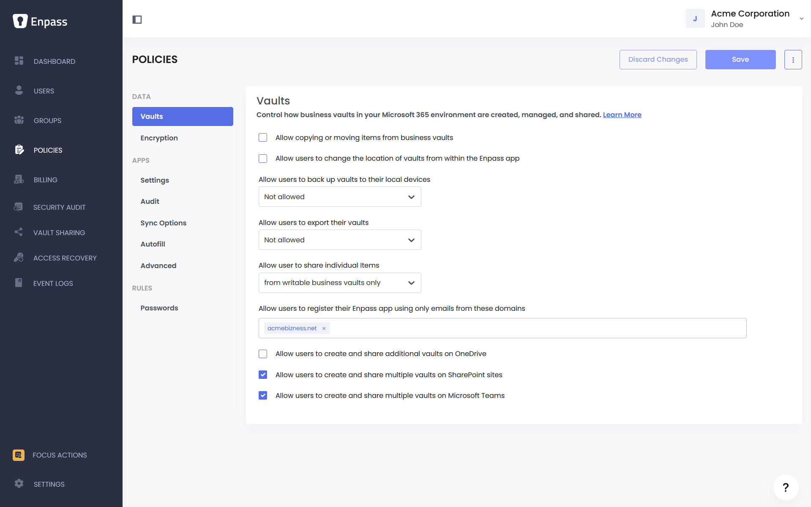Save the policy changes
811x507 pixels.
tap(740, 60)
